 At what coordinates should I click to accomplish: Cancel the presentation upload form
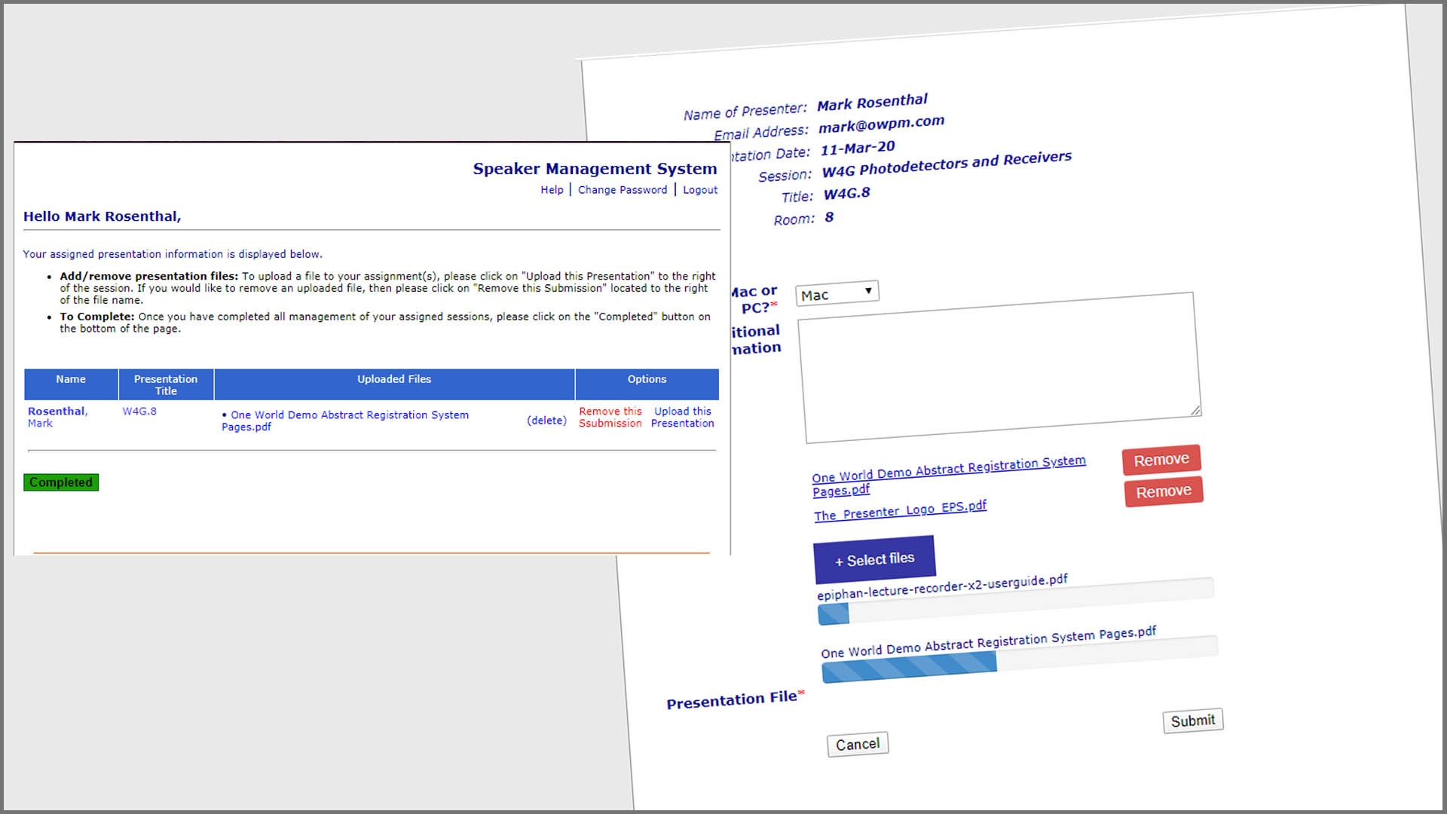858,745
